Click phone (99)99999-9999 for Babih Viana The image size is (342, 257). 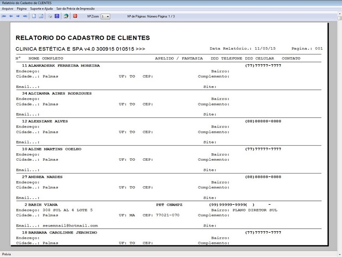(227, 205)
